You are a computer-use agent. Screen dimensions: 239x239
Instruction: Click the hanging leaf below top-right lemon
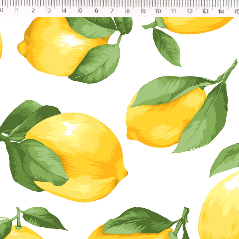pyautogui.click(x=167, y=46)
